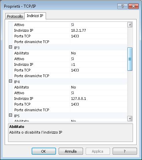Click the scrollbar up arrow
The image size is (142, 160).
tap(130, 25)
